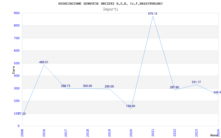Click the 2018 x-axis year label

(88, 133)
